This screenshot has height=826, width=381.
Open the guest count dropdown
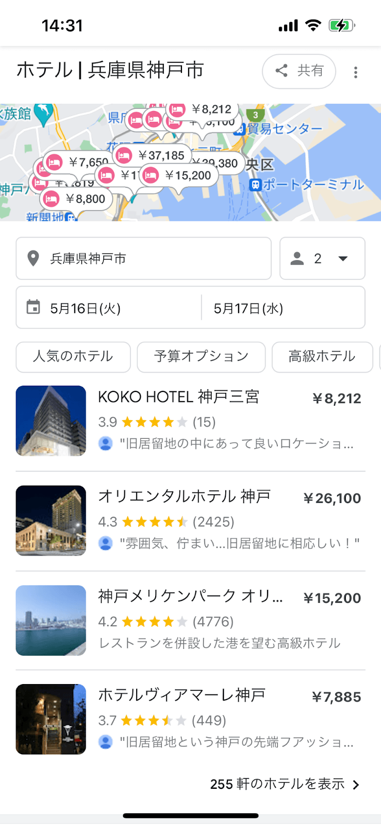(322, 259)
